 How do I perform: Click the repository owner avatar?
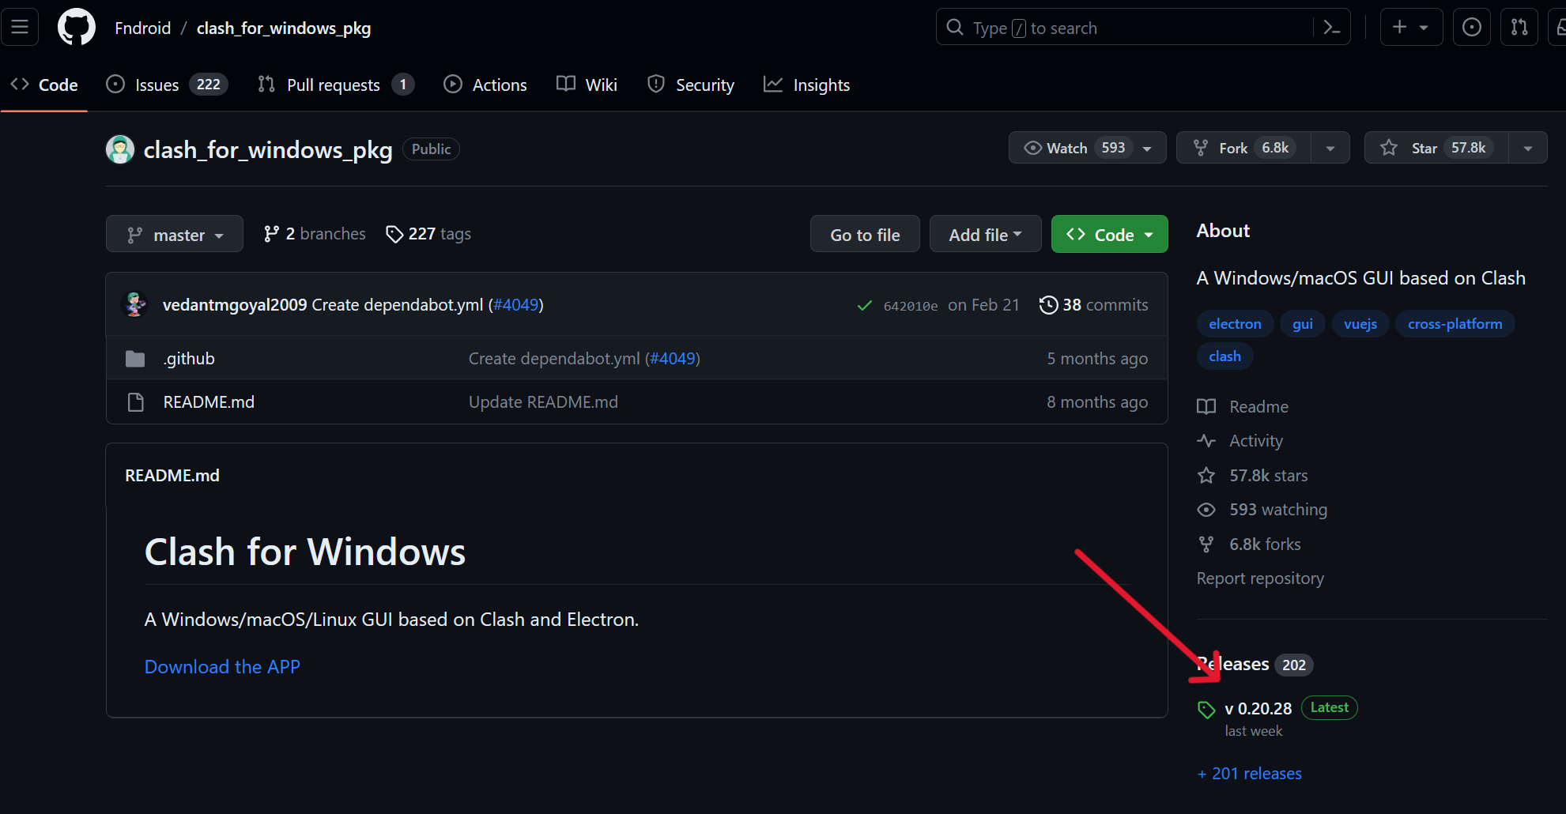coord(120,149)
